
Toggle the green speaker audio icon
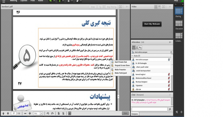pos(51,1)
